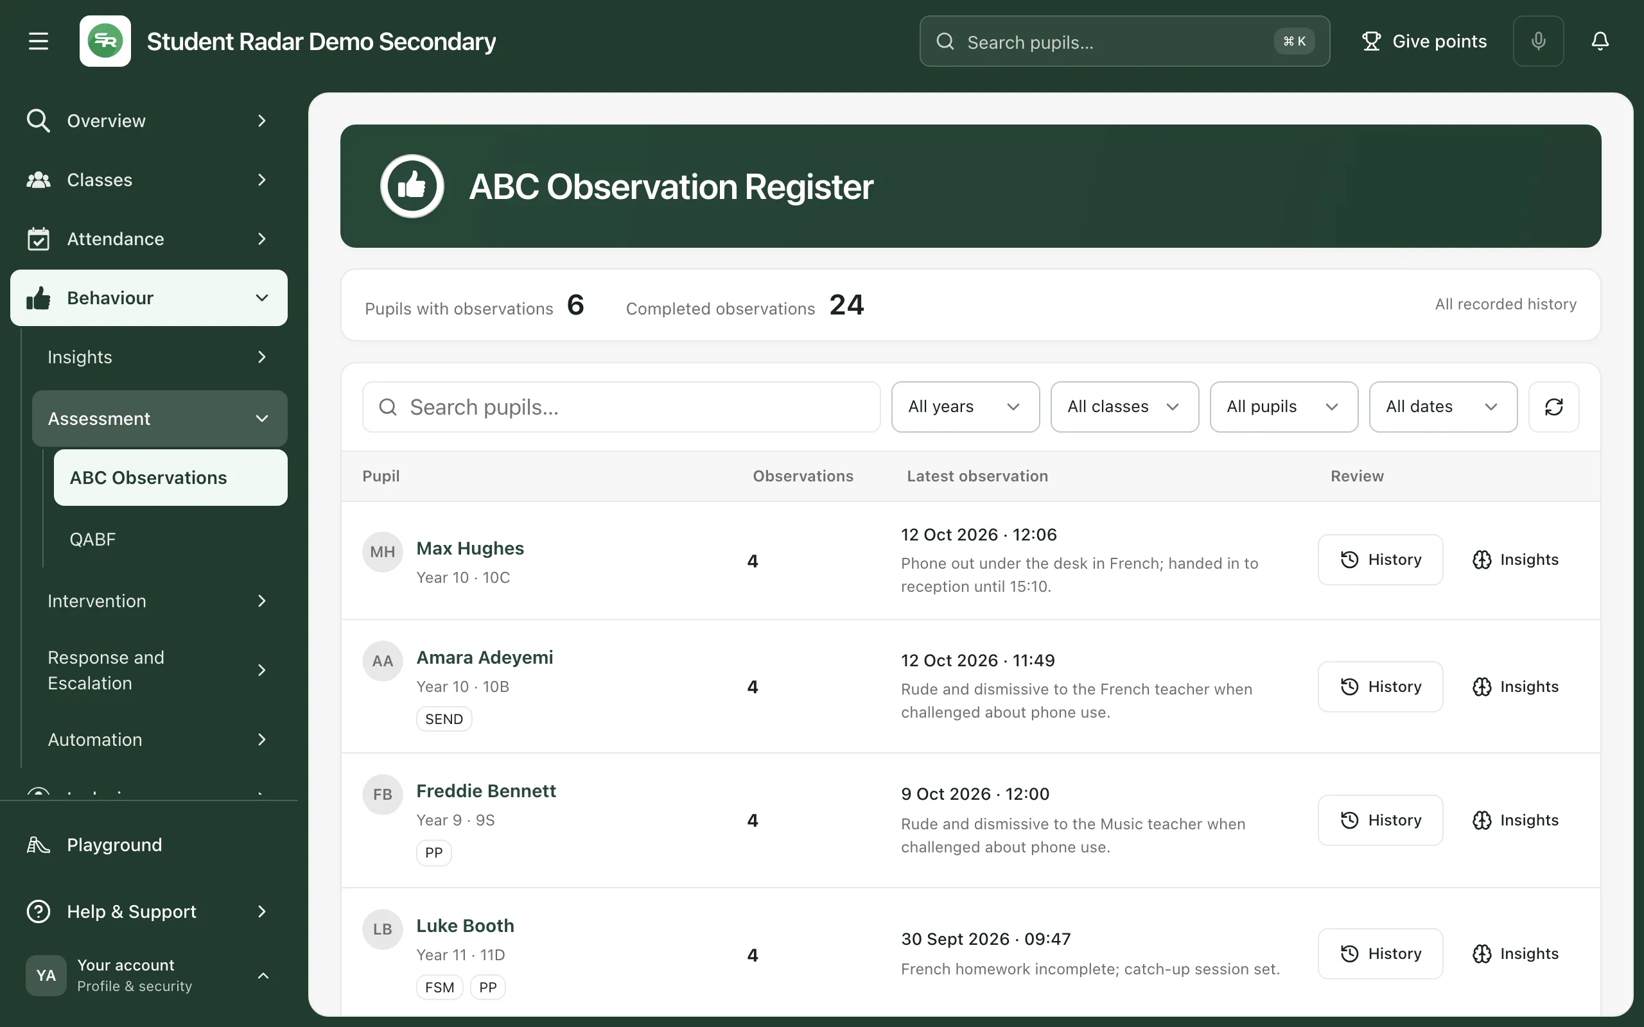Open Amara Adeyemi pupil profile
Viewport: 1644px width, 1027px height.
pos(484,657)
